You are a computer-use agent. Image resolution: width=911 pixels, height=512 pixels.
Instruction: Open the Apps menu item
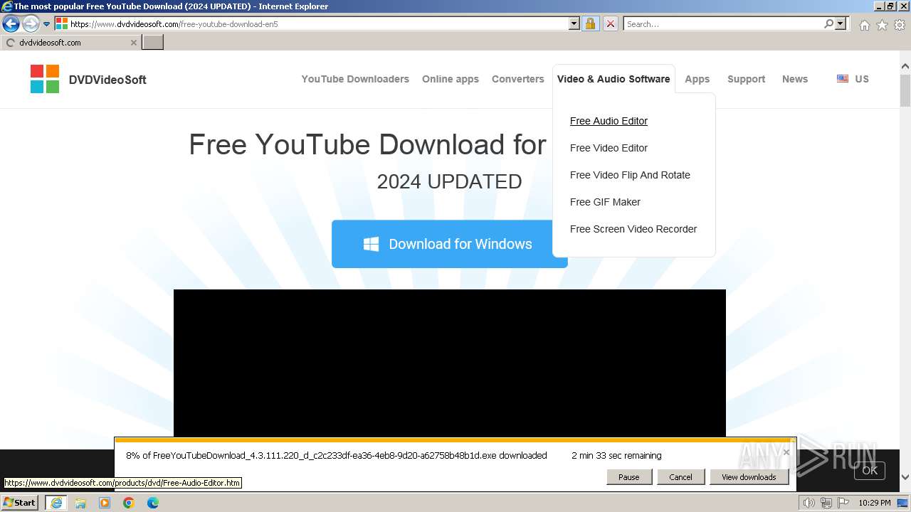coord(697,79)
